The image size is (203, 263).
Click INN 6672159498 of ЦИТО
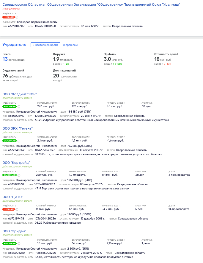point(16,219)
